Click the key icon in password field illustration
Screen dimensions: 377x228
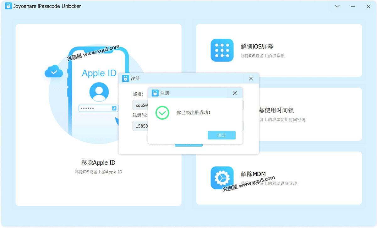click(114, 108)
